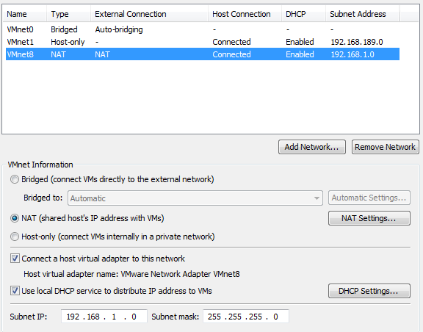The width and height of the screenshot is (423, 332).
Task: Open NAT Settings dialog
Action: click(369, 218)
